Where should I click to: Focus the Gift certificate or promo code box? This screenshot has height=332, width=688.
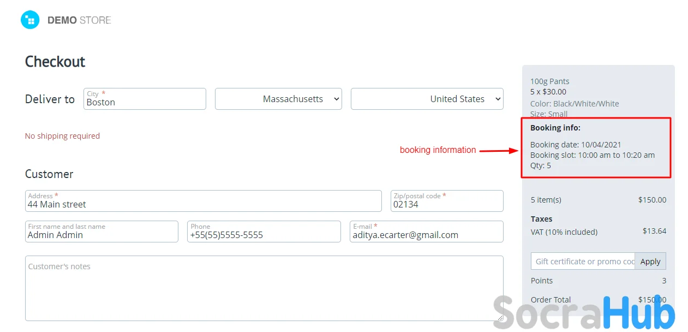(582, 262)
